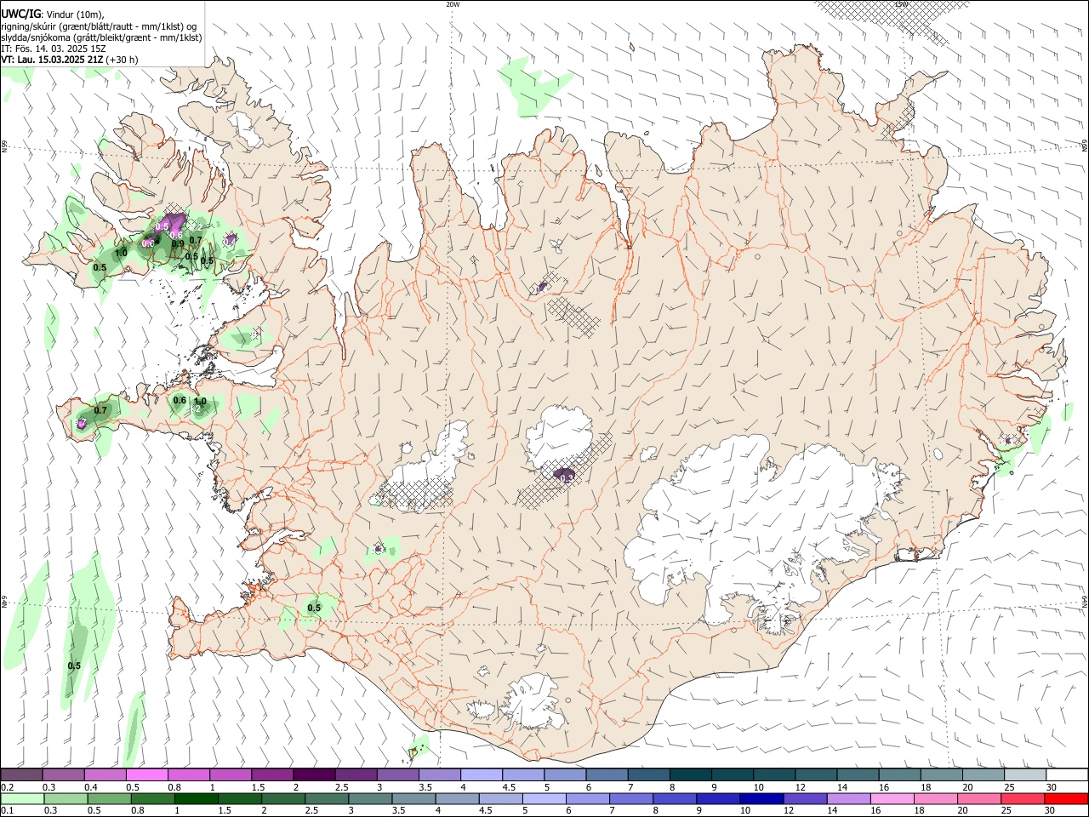The width and height of the screenshot is (1089, 817).
Task: Click the 'UWC/IG: Vindur (10m),' title line
Action: click(x=53, y=14)
